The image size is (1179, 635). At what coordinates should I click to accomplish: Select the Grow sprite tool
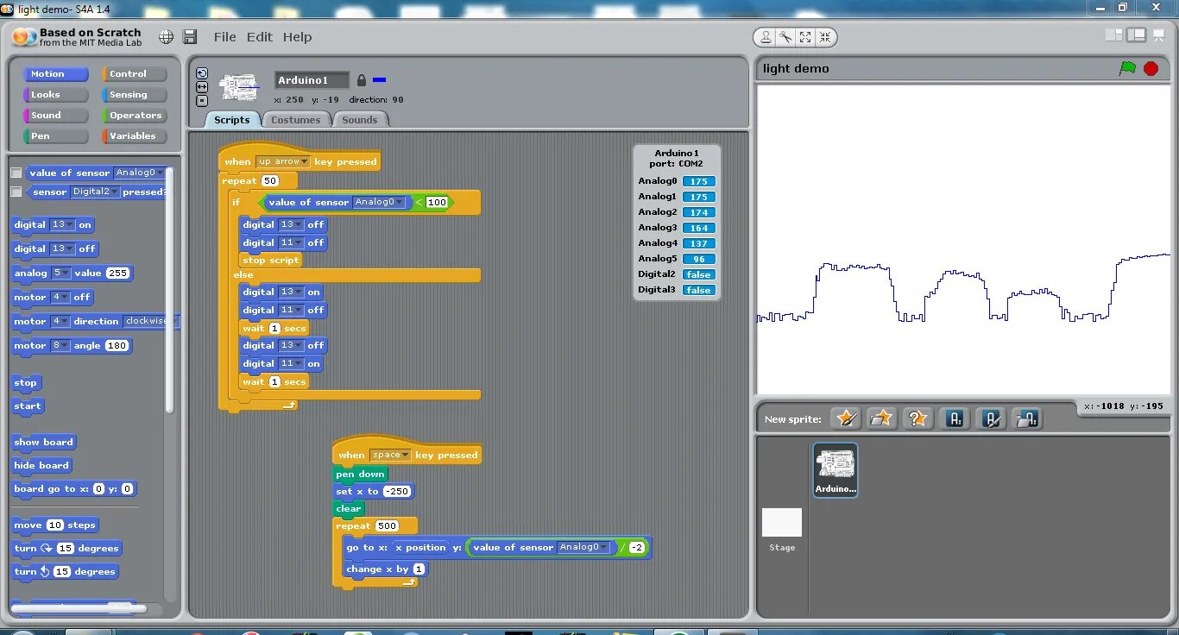[805, 37]
